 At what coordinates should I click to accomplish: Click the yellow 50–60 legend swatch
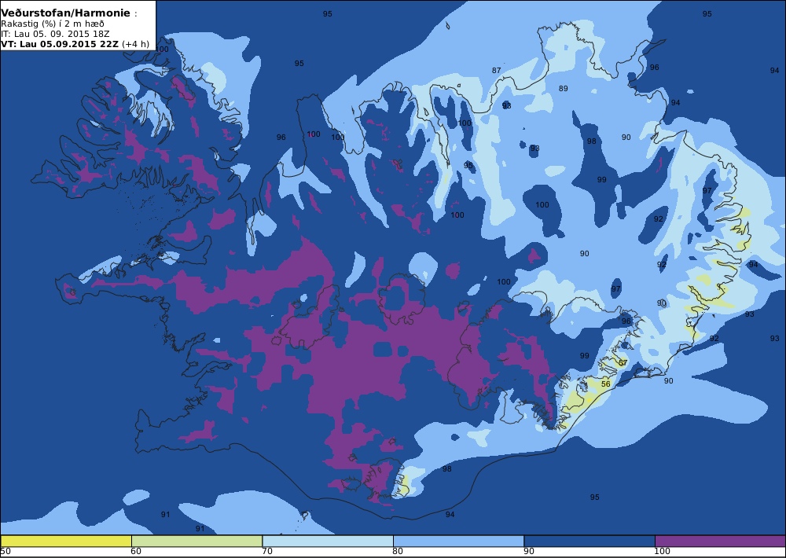[x=66, y=541]
